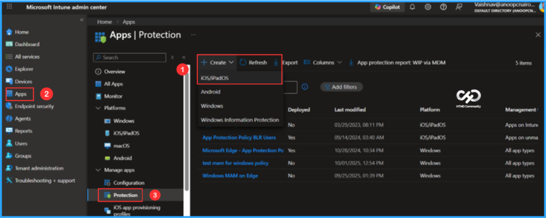This screenshot has width=546, height=218.
Task: Click the blade menu scrollbar
Action: (187, 132)
